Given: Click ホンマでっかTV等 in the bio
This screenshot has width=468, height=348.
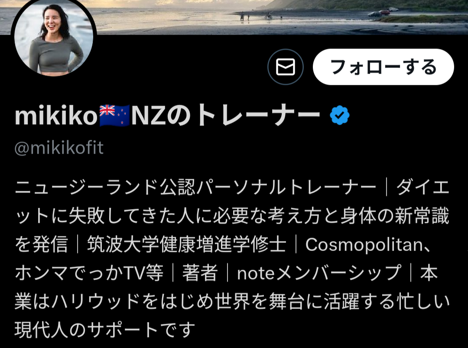Looking at the screenshot, I should click(x=89, y=273).
